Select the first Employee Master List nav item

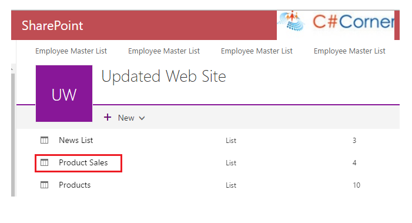pos(71,51)
